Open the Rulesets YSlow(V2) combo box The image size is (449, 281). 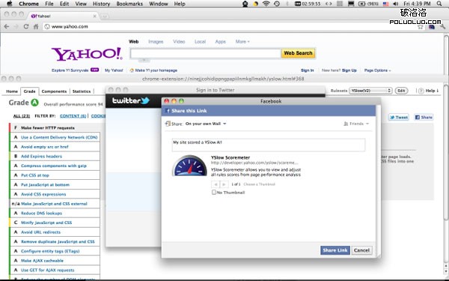(370, 91)
